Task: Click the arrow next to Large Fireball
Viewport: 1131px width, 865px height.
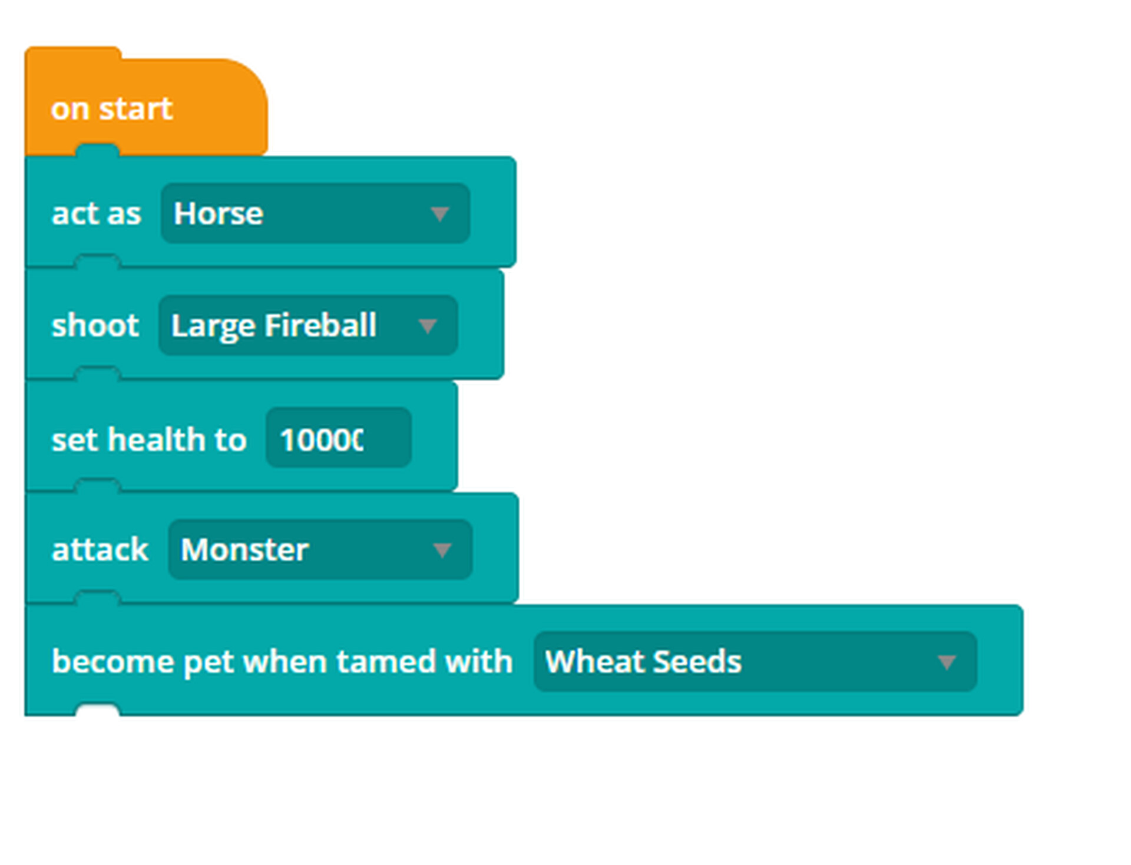Action: pos(427,325)
